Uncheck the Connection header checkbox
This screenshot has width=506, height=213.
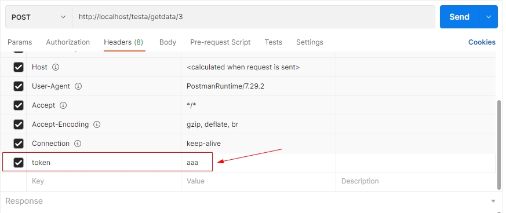19,144
